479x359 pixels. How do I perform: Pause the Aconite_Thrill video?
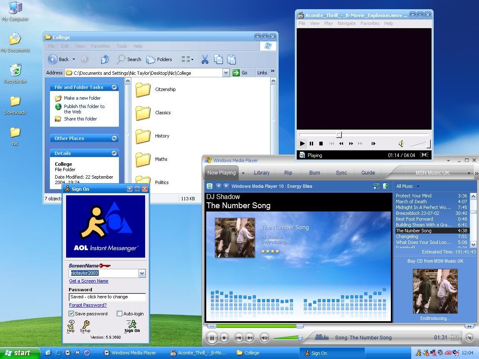pyautogui.click(x=311, y=143)
